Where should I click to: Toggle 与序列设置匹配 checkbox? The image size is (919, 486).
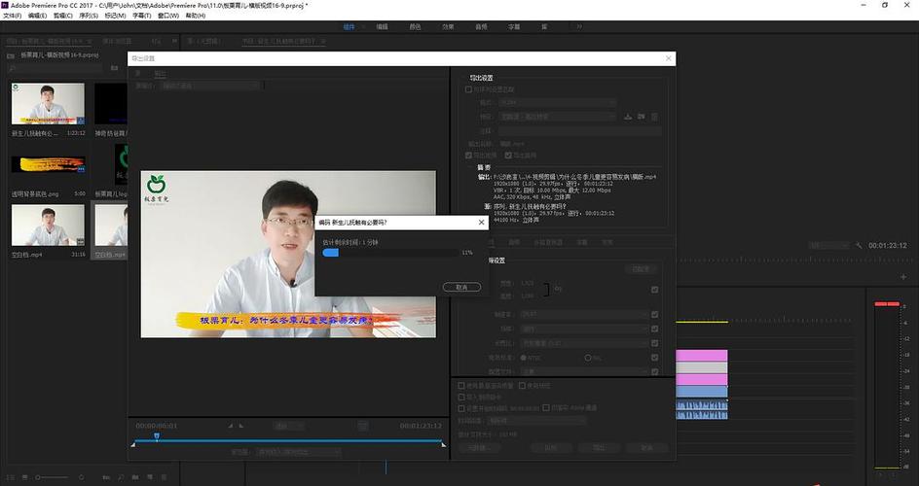[x=468, y=89]
